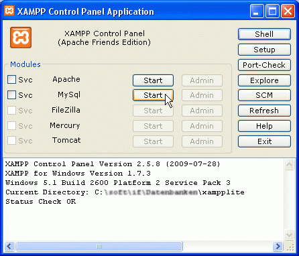Click the Modules group heading
299x256 pixels.
click(x=25, y=64)
